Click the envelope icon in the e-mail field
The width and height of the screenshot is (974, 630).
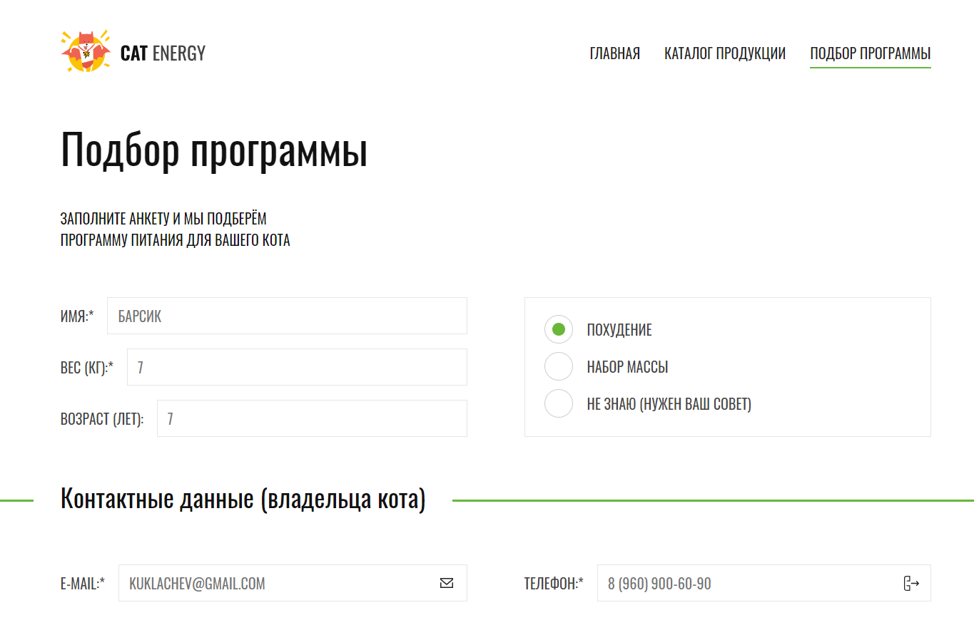(x=447, y=583)
